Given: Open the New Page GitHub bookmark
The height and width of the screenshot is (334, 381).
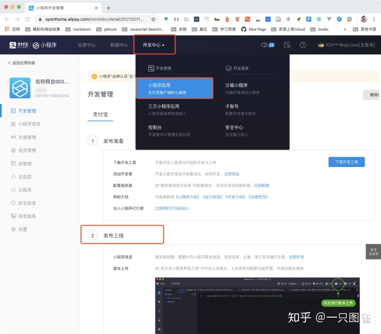Looking at the screenshot, I should pyautogui.click(x=253, y=29).
